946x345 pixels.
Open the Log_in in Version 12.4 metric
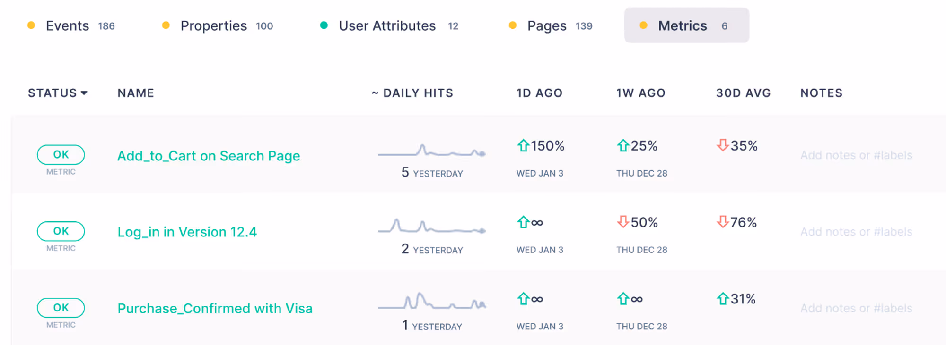click(x=187, y=232)
